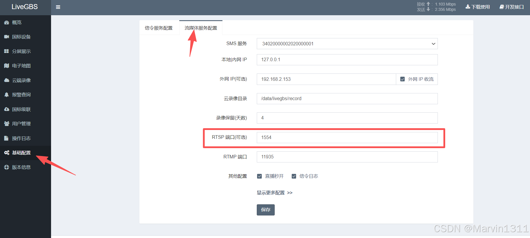Click the download icon next to 下载使用
The height and width of the screenshot is (238, 530).
click(x=468, y=7)
